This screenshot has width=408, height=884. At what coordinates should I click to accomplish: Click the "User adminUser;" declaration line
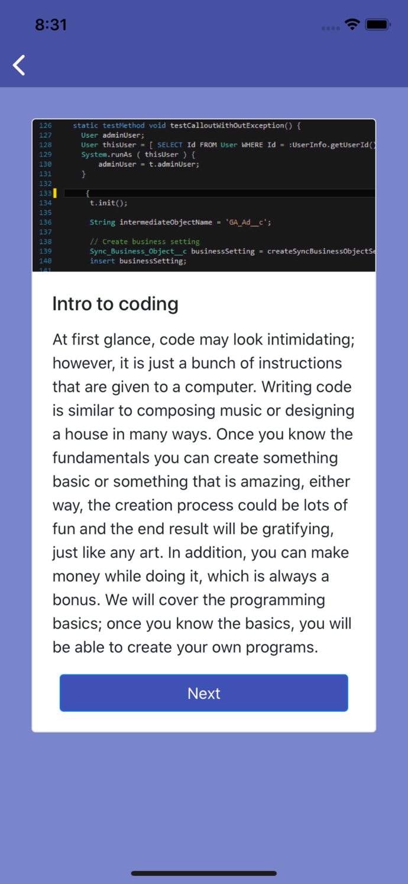[112, 135]
